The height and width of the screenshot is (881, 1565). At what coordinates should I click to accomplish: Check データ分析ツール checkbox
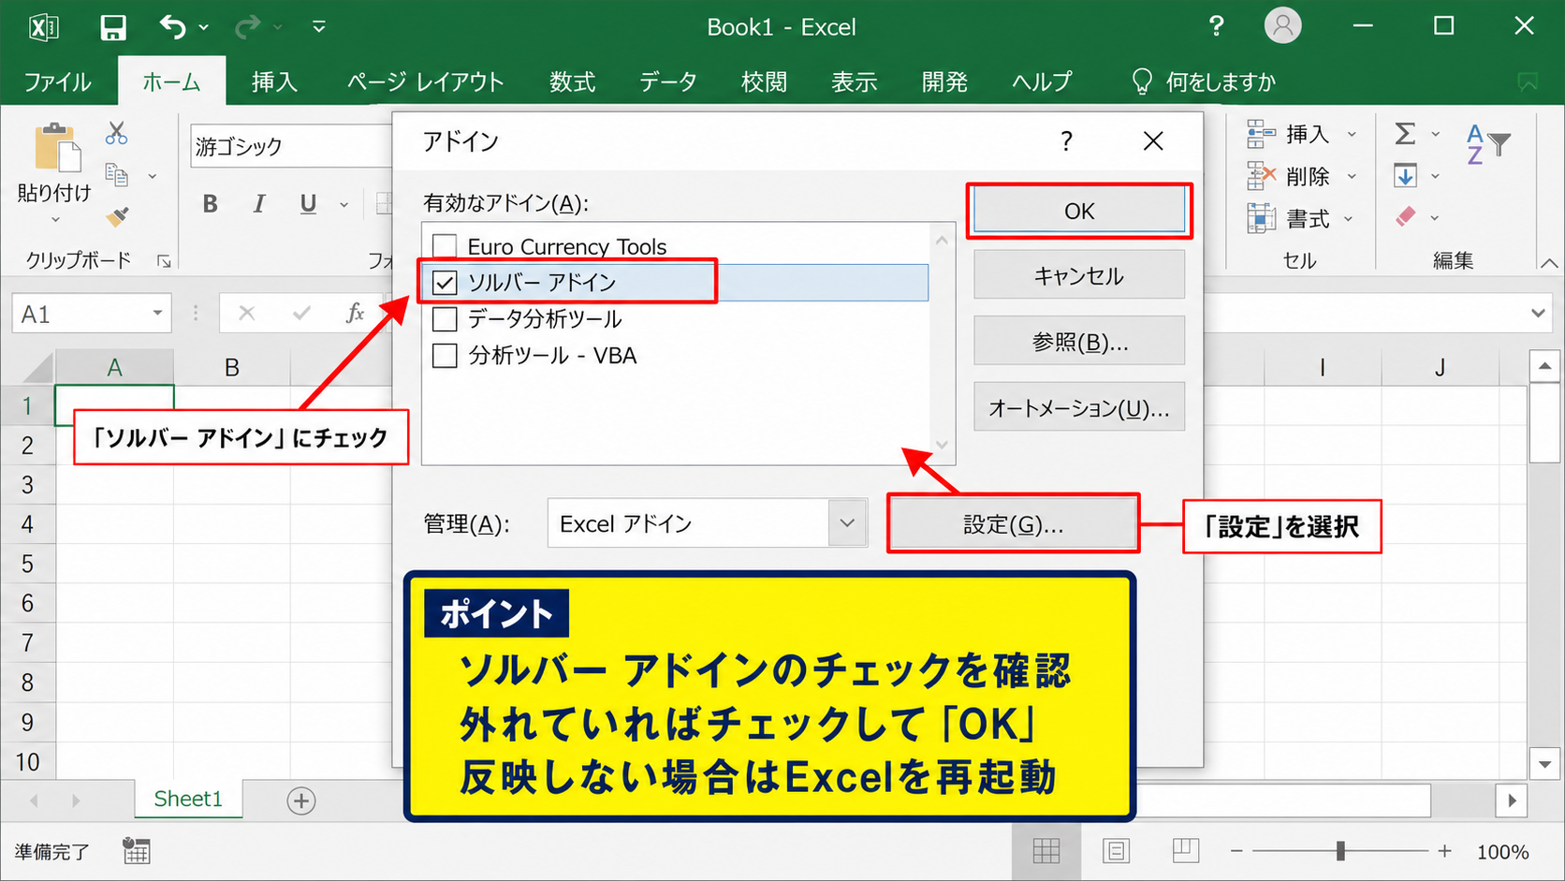pos(445,319)
